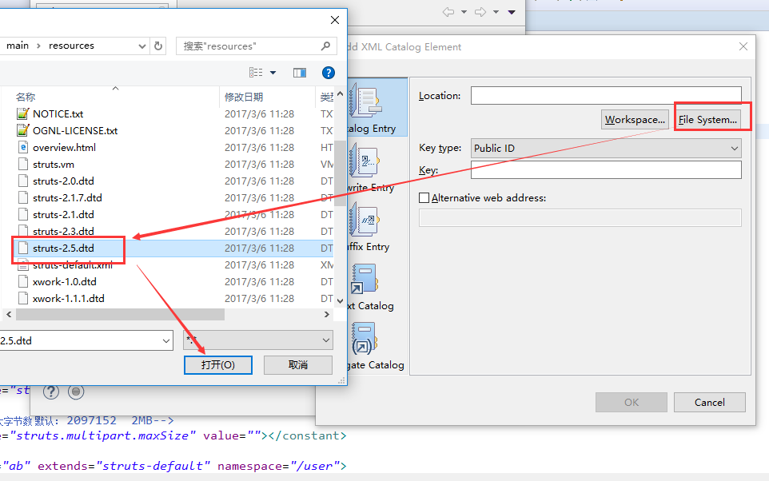Select struts-2.0.dtd file
This screenshot has height=481, width=769.
(x=63, y=181)
